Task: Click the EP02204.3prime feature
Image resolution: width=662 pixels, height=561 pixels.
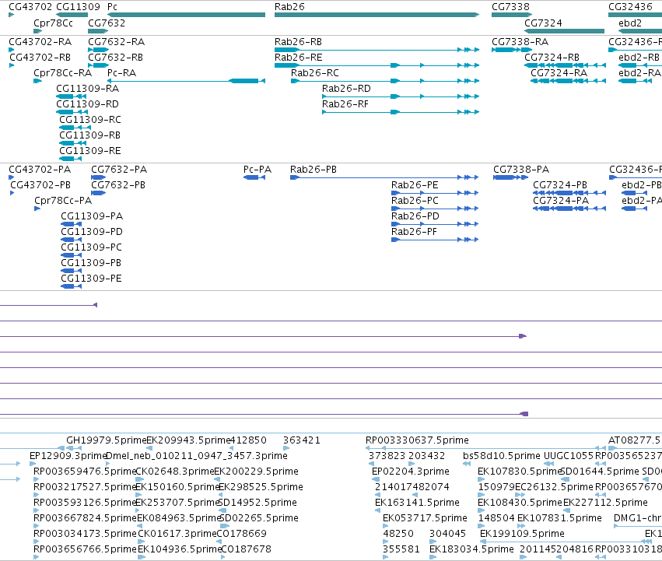Action: pos(411,472)
